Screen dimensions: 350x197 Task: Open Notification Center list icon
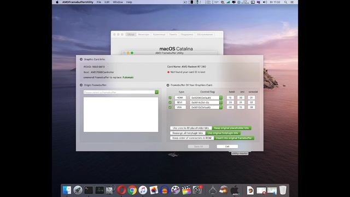click(292, 2)
